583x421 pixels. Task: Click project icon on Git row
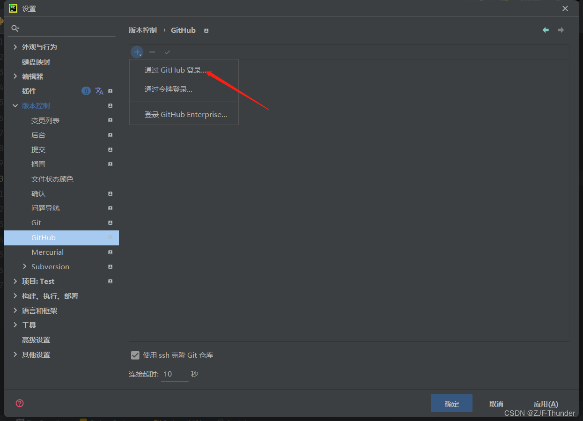tap(111, 222)
